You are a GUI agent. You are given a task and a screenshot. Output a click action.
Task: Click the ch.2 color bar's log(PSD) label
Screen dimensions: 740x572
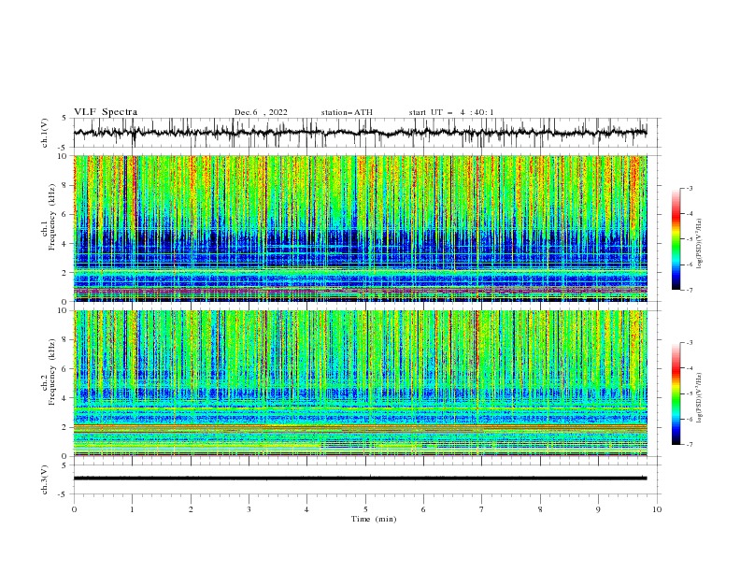tap(699, 398)
